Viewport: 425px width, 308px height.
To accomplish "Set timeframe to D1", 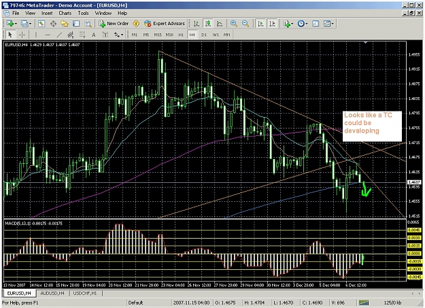I will (204, 35).
